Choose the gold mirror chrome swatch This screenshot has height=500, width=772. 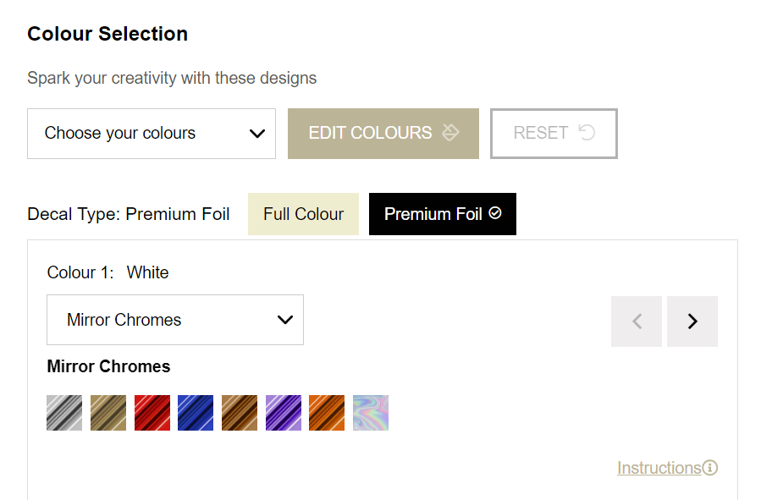tap(108, 413)
